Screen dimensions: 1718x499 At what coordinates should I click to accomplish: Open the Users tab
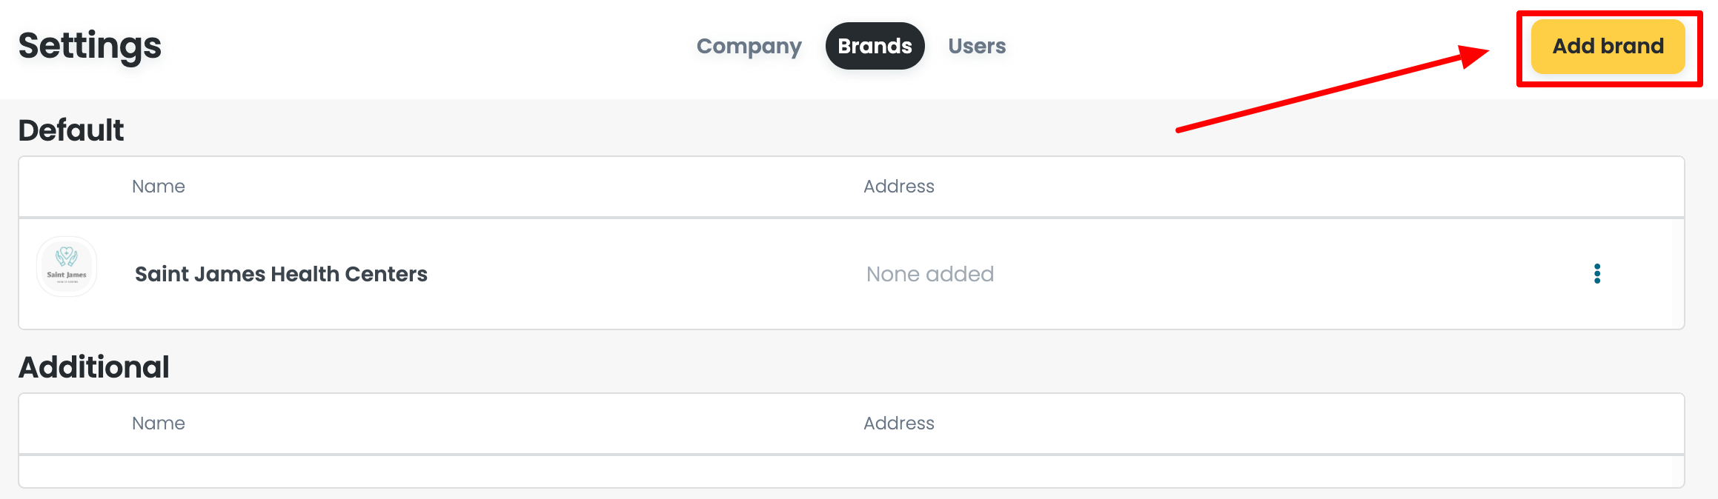click(x=977, y=46)
